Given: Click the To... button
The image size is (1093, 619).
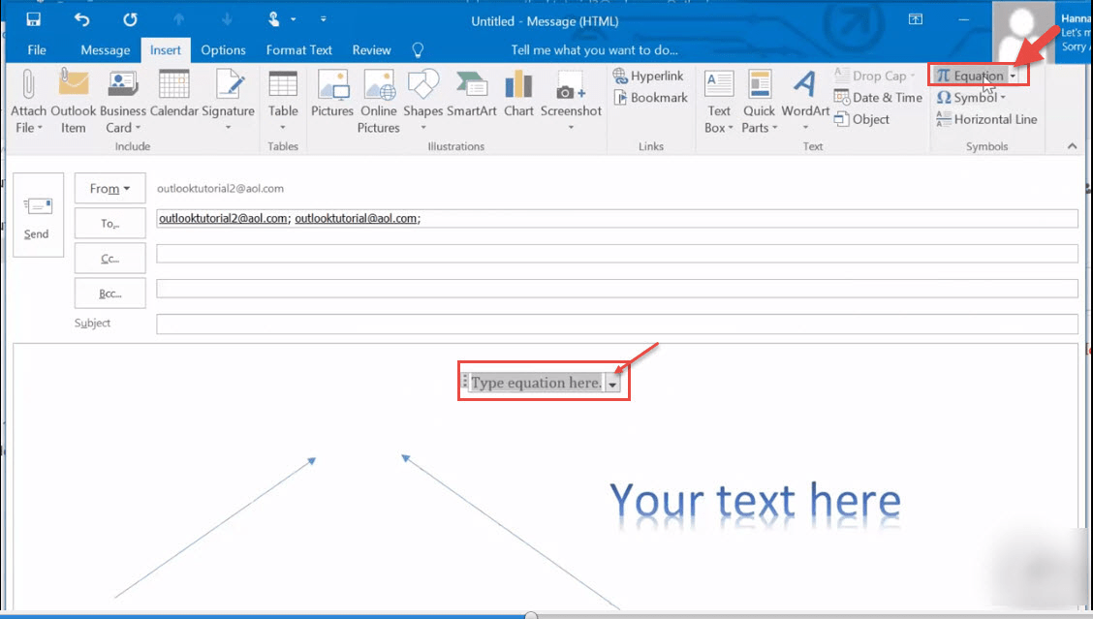Looking at the screenshot, I should (x=110, y=223).
